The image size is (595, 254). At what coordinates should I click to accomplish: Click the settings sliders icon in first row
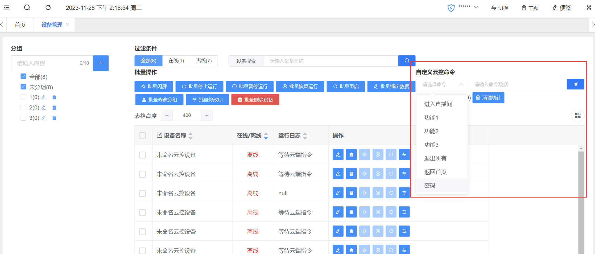coord(404,154)
